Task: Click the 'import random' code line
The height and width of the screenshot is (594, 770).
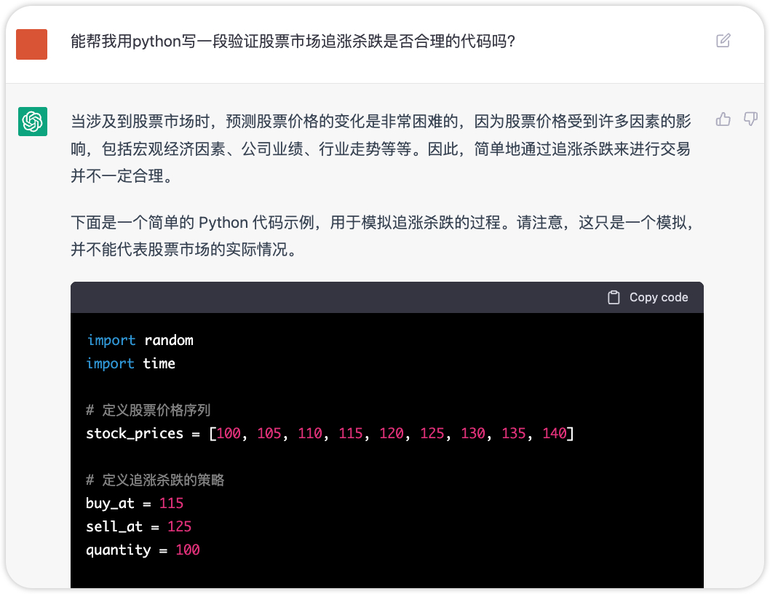Action: point(140,340)
